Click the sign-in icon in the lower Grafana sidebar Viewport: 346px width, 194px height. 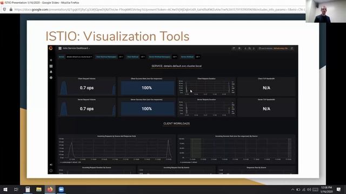51,165
